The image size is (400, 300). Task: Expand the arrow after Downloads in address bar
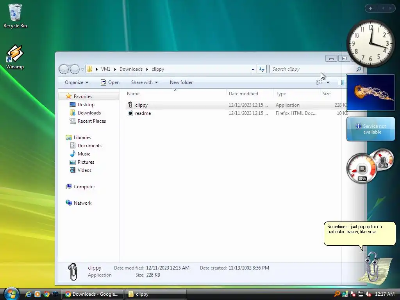point(147,69)
